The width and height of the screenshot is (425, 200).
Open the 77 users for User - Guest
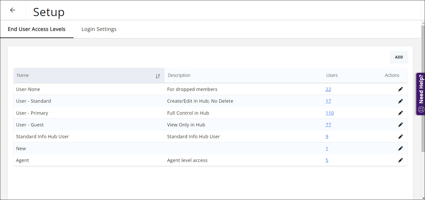(x=328, y=125)
